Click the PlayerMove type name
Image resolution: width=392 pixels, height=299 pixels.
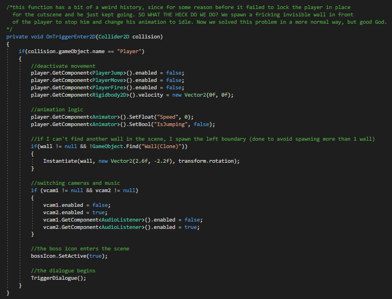[108, 80]
